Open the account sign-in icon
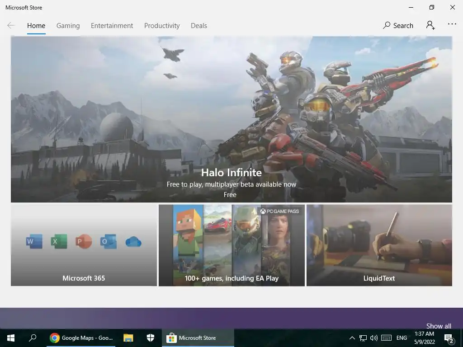Viewport: 463px width, 347px height. [x=430, y=25]
